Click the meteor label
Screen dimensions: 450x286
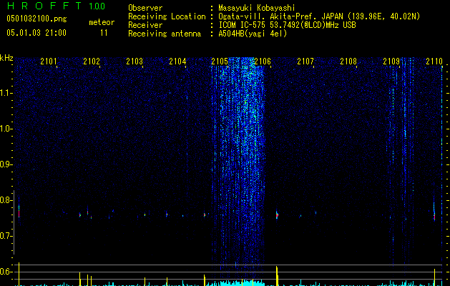(102, 22)
